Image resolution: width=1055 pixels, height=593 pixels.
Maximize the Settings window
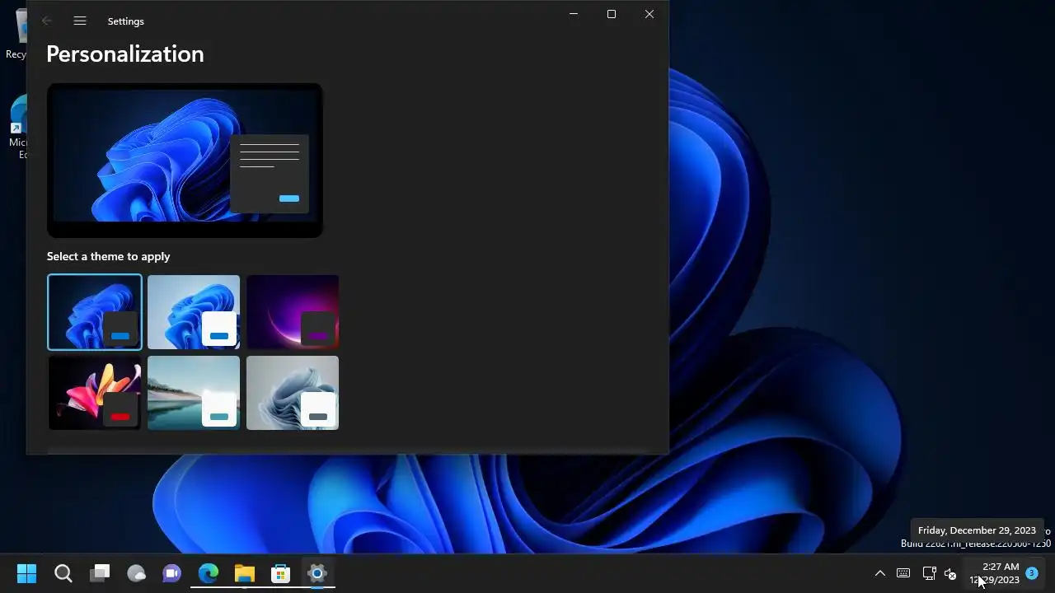coord(612,14)
